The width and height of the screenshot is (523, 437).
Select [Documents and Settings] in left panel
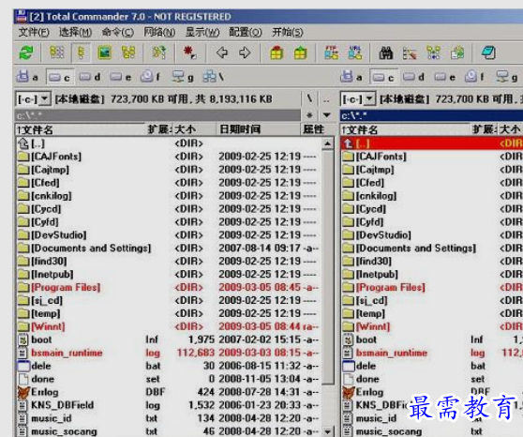(169, 249)
